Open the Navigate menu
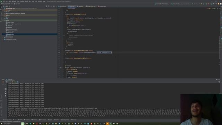222x125 pixels. tap(14, 1)
